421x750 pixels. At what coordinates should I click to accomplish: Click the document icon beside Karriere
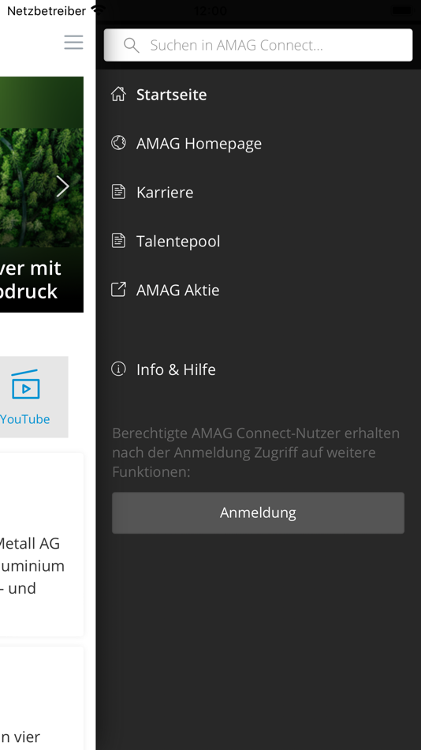click(118, 192)
